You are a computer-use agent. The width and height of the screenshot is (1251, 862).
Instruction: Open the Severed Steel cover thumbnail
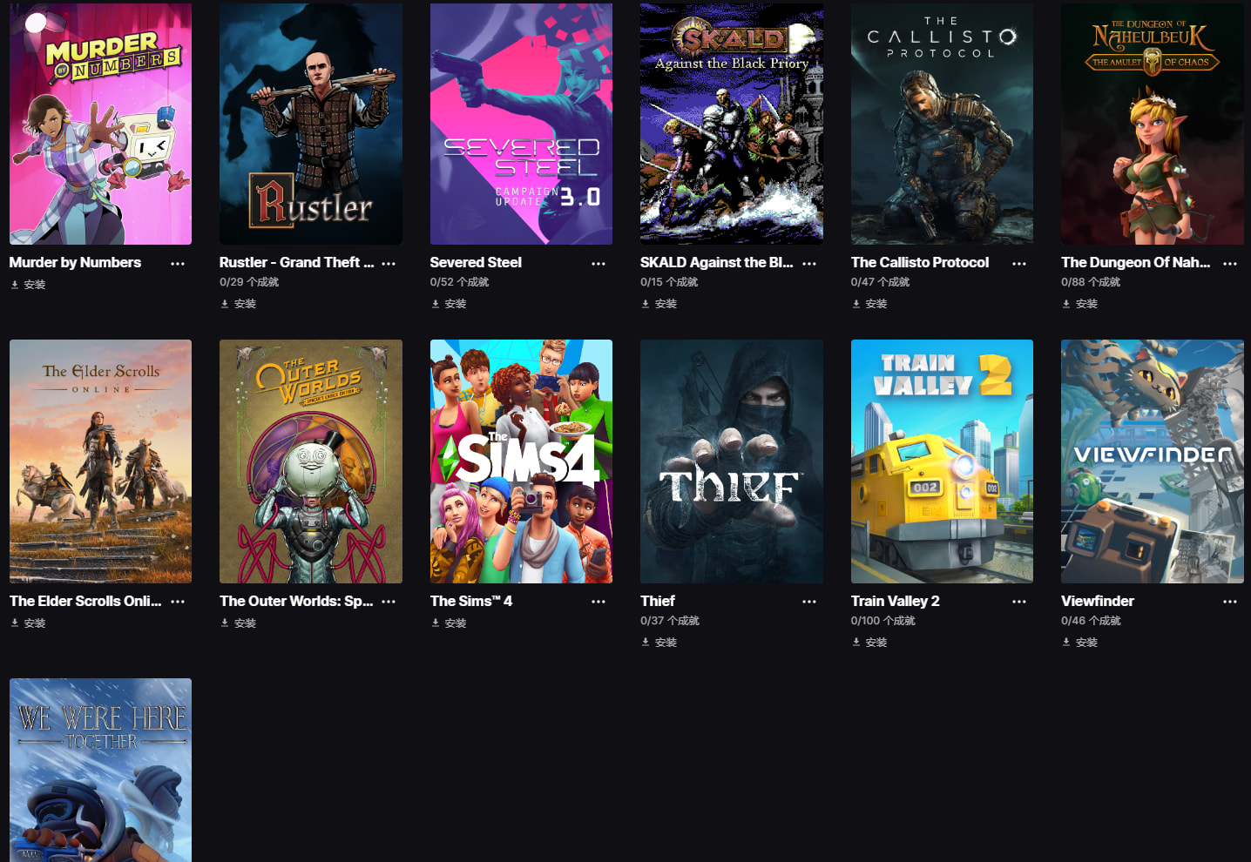[x=521, y=124]
